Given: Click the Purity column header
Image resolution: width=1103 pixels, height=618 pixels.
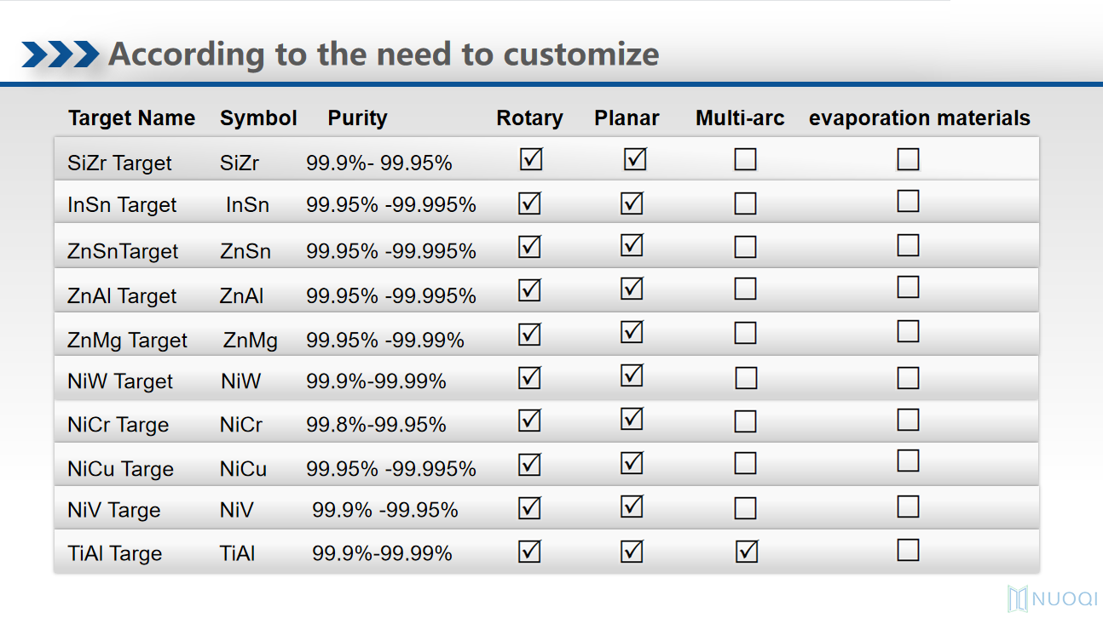Looking at the screenshot, I should pyautogui.click(x=357, y=118).
